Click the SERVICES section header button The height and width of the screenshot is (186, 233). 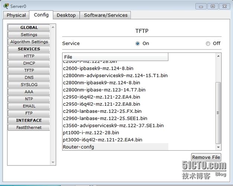tap(29, 49)
